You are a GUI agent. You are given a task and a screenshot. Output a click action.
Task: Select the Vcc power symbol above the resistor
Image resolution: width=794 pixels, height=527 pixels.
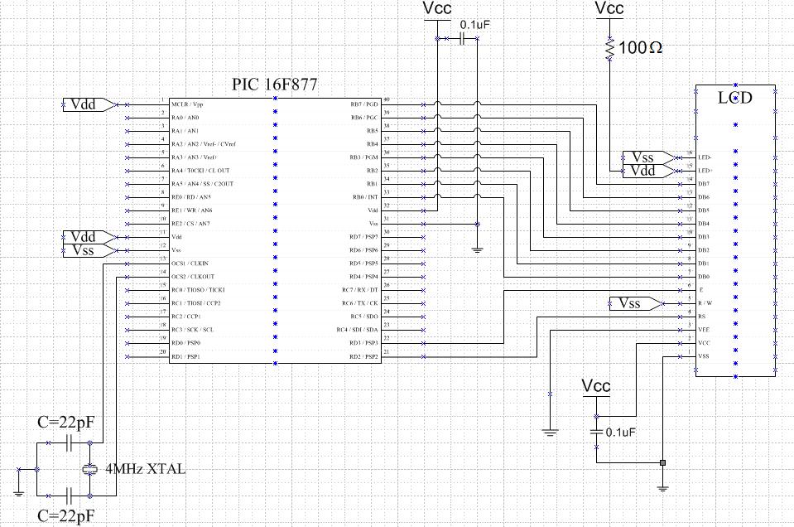click(609, 10)
